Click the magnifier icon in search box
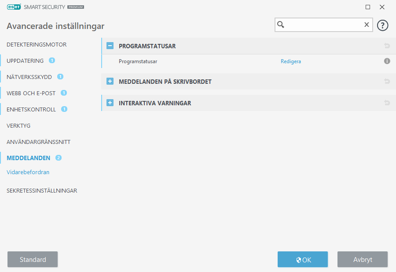Screen dimensions: 396x272 (x=281, y=25)
